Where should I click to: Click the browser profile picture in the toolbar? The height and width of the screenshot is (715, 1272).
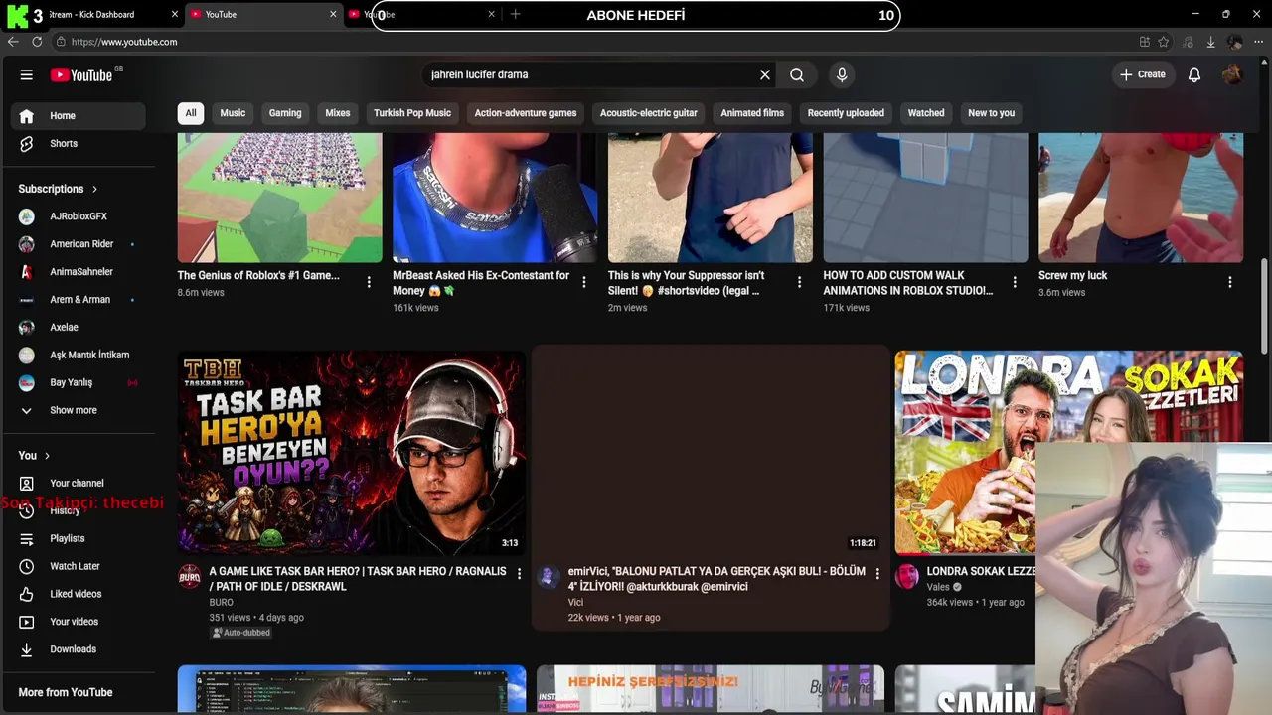pyautogui.click(x=1234, y=42)
